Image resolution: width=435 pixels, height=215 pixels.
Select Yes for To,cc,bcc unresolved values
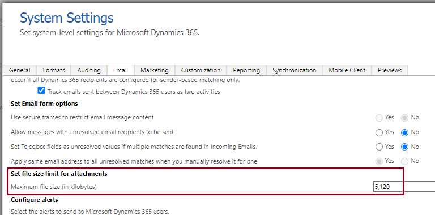coord(379,147)
